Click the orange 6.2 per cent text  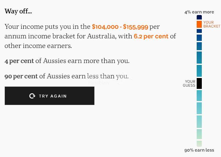(x=151, y=36)
